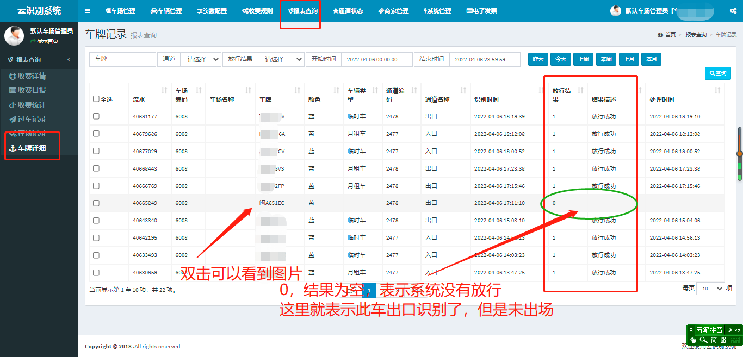Open the settings gears icon in top-right corner
Image resolution: width=743 pixels, height=357 pixels.
(x=733, y=11)
